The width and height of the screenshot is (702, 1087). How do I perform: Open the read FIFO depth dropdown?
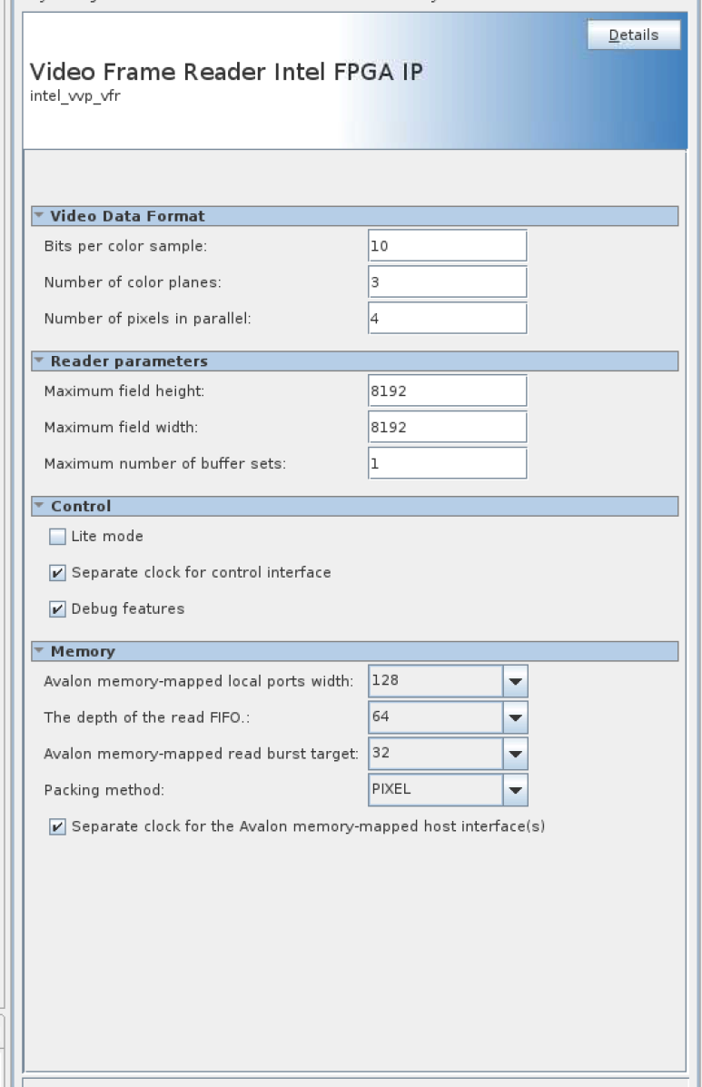point(515,717)
